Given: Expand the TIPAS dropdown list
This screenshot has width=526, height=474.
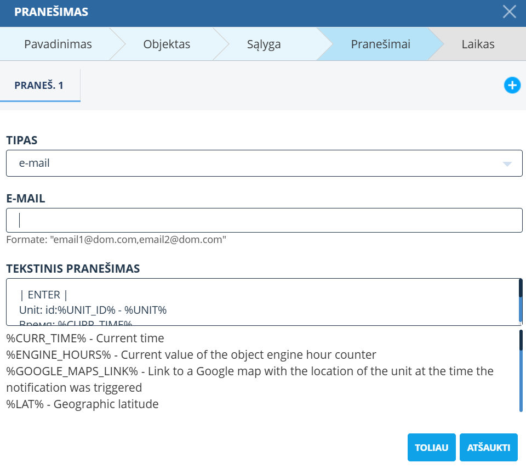Looking at the screenshot, I should click(x=263, y=163).
